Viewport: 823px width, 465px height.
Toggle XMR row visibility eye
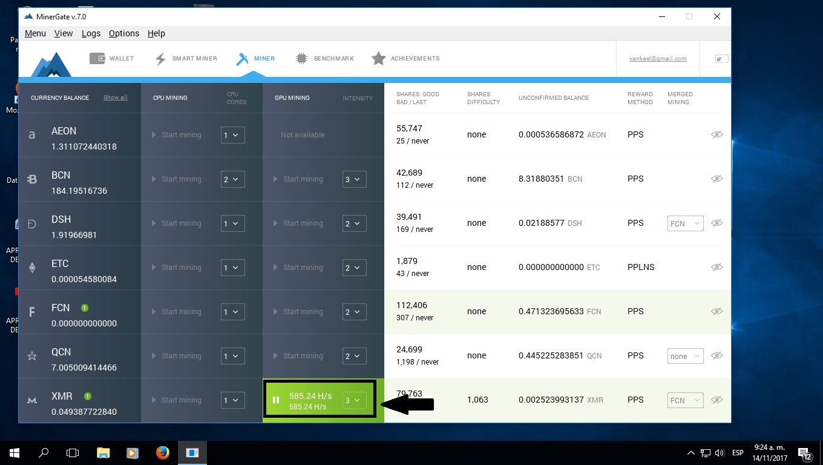pos(717,400)
